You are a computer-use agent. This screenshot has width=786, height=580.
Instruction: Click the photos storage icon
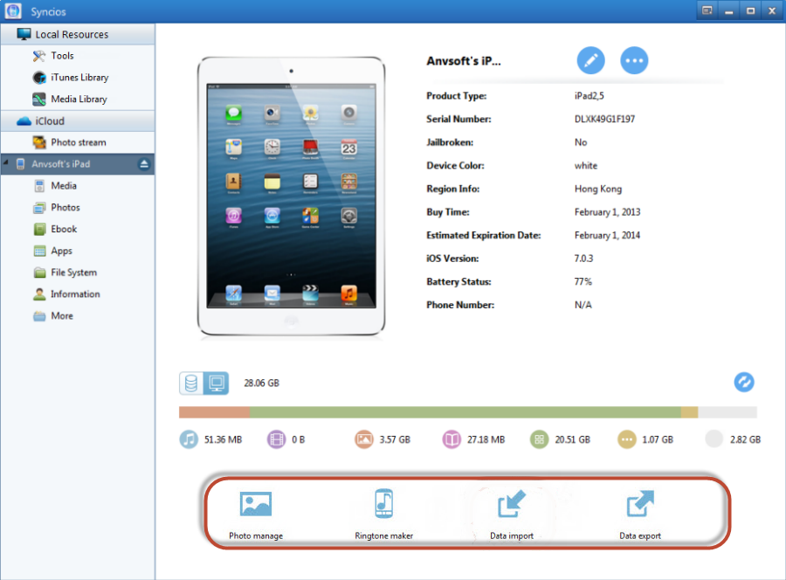364,439
